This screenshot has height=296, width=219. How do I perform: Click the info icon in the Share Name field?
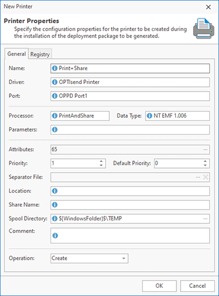[x=55, y=205]
